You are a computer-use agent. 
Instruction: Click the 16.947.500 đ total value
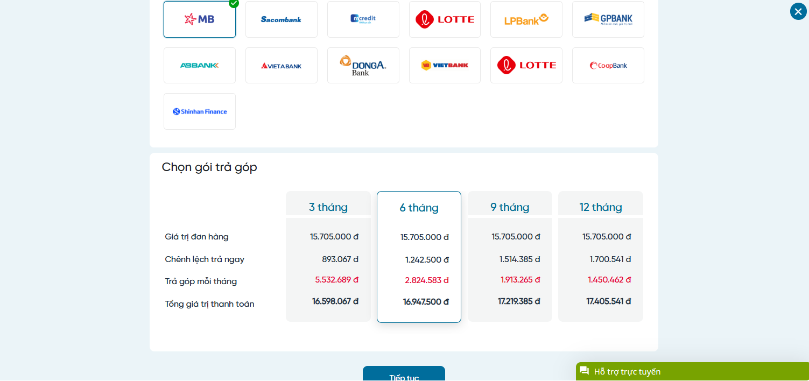click(x=426, y=302)
